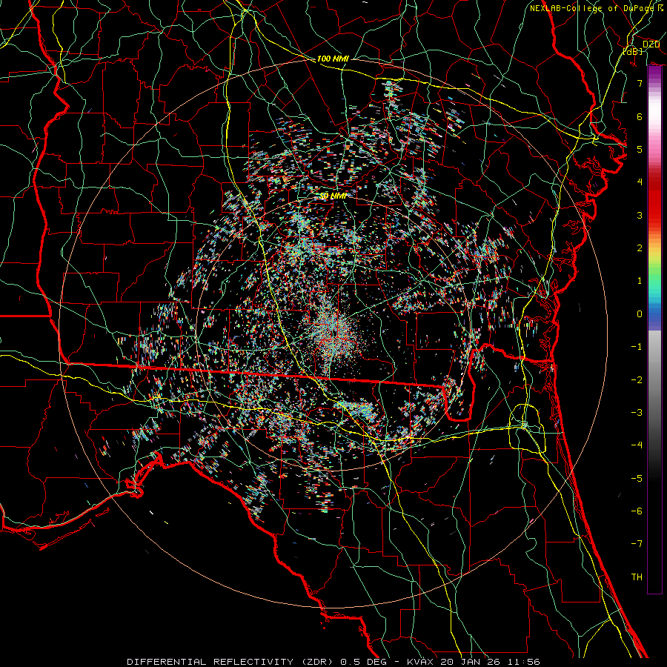Viewport: 667px width, 667px height.
Task: Click the [dB] units label
Action: (633, 51)
